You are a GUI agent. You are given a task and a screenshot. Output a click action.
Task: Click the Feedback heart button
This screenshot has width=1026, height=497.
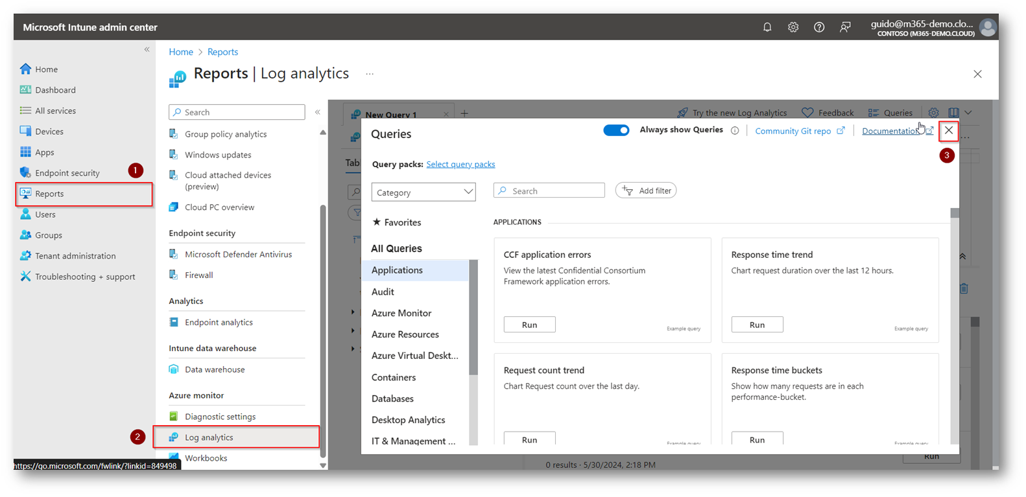[x=828, y=113]
